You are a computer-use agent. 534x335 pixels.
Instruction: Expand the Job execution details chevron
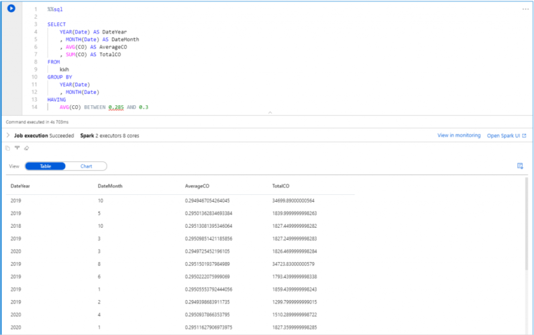8,135
